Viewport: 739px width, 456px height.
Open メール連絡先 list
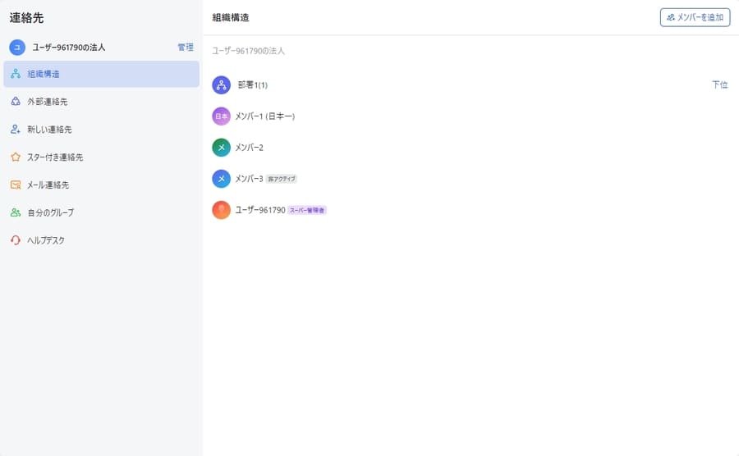(x=101, y=185)
